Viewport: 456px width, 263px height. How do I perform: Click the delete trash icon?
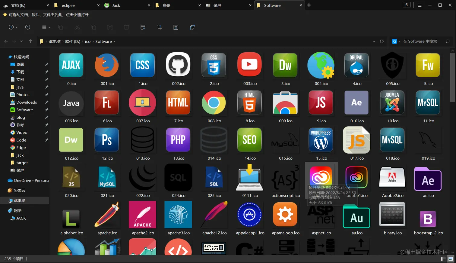[126, 27]
